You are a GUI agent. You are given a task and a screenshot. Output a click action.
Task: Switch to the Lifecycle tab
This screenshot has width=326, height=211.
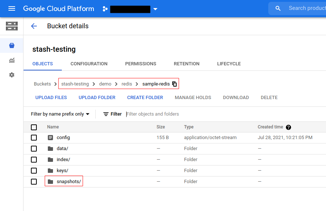pyautogui.click(x=229, y=64)
